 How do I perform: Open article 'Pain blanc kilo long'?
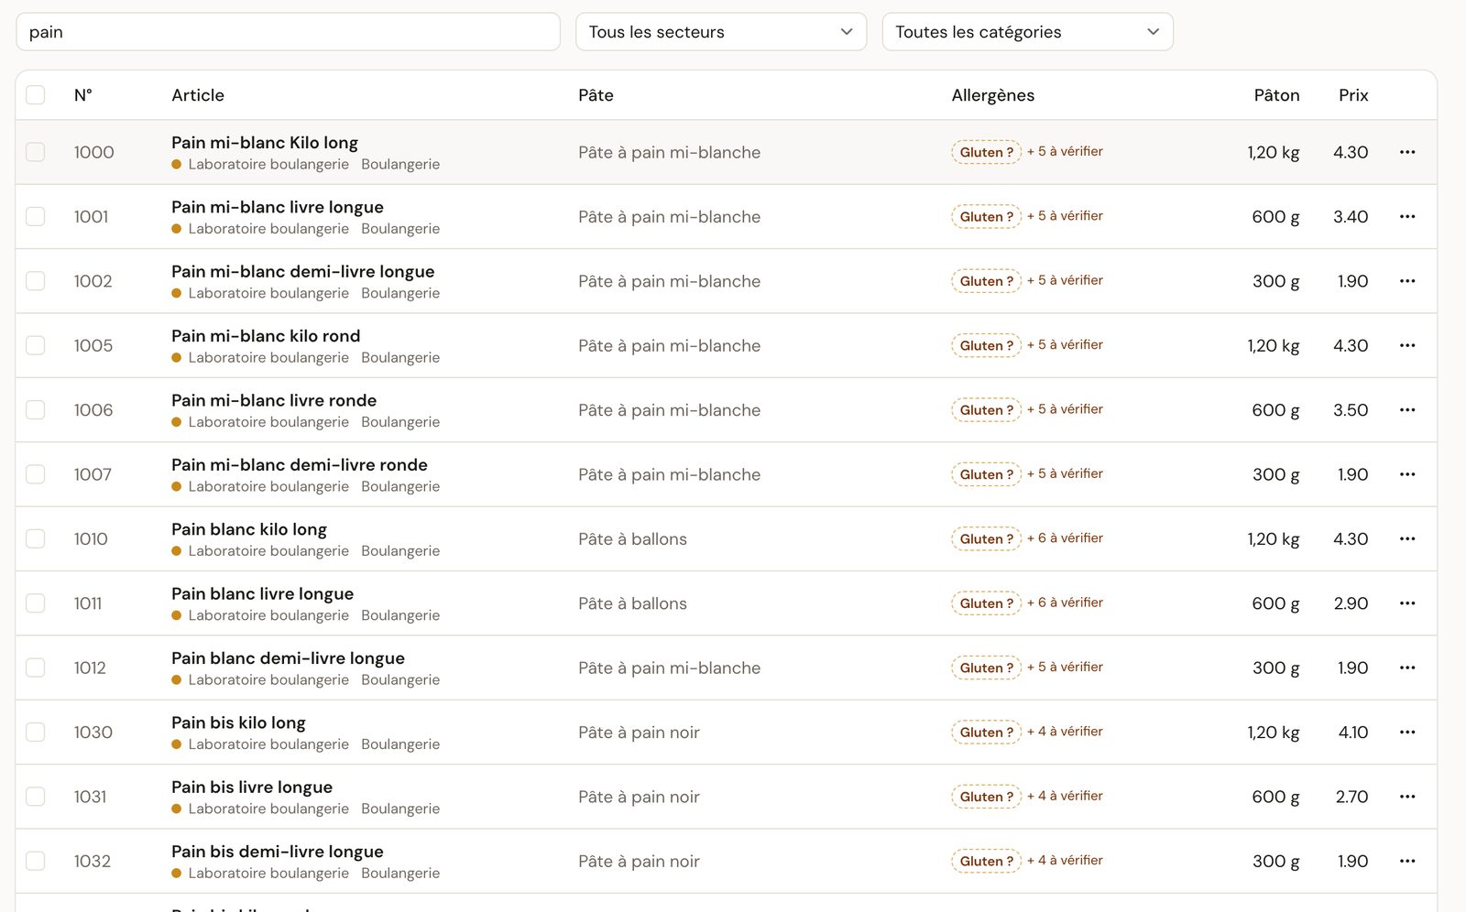(249, 529)
